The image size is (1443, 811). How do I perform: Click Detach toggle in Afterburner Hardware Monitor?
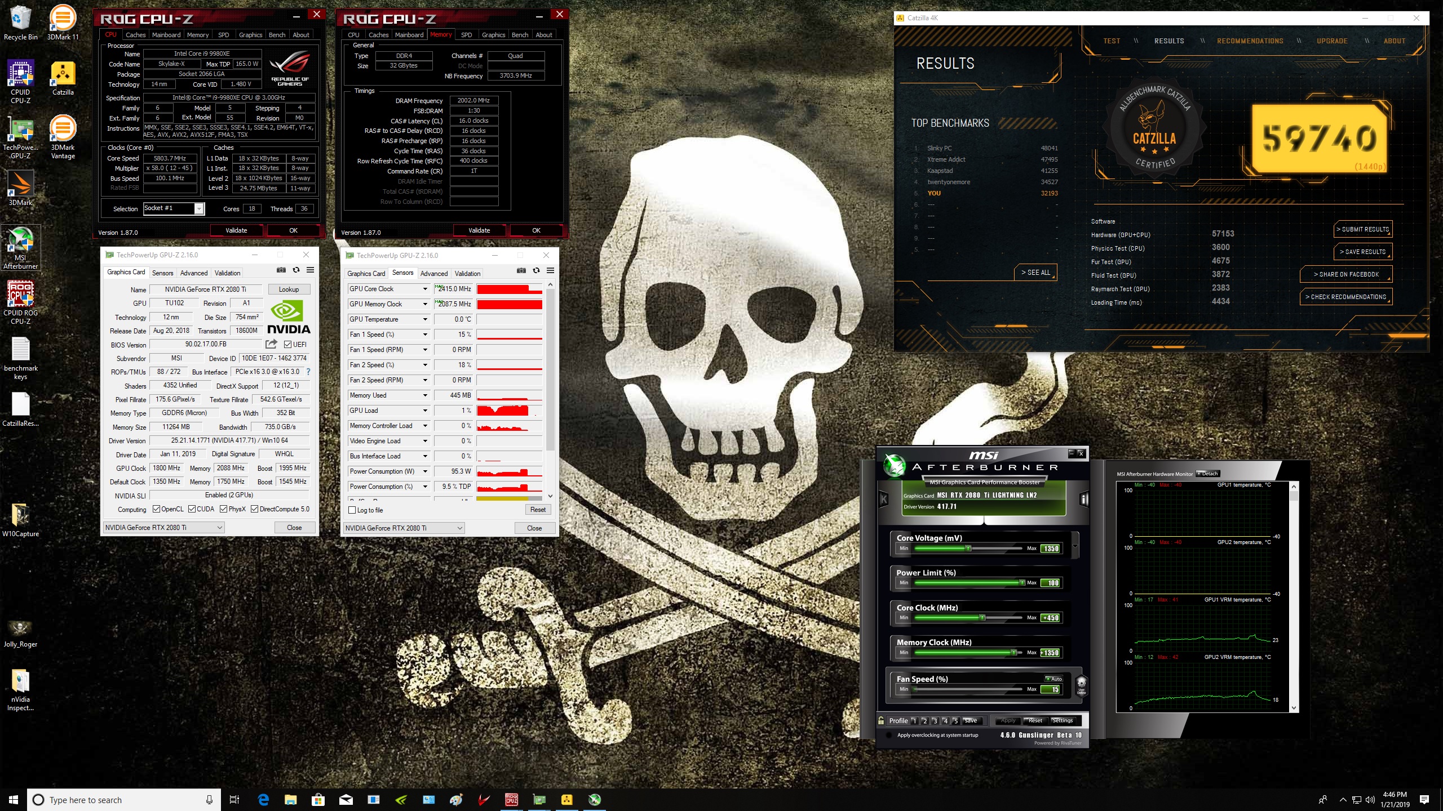point(1208,474)
